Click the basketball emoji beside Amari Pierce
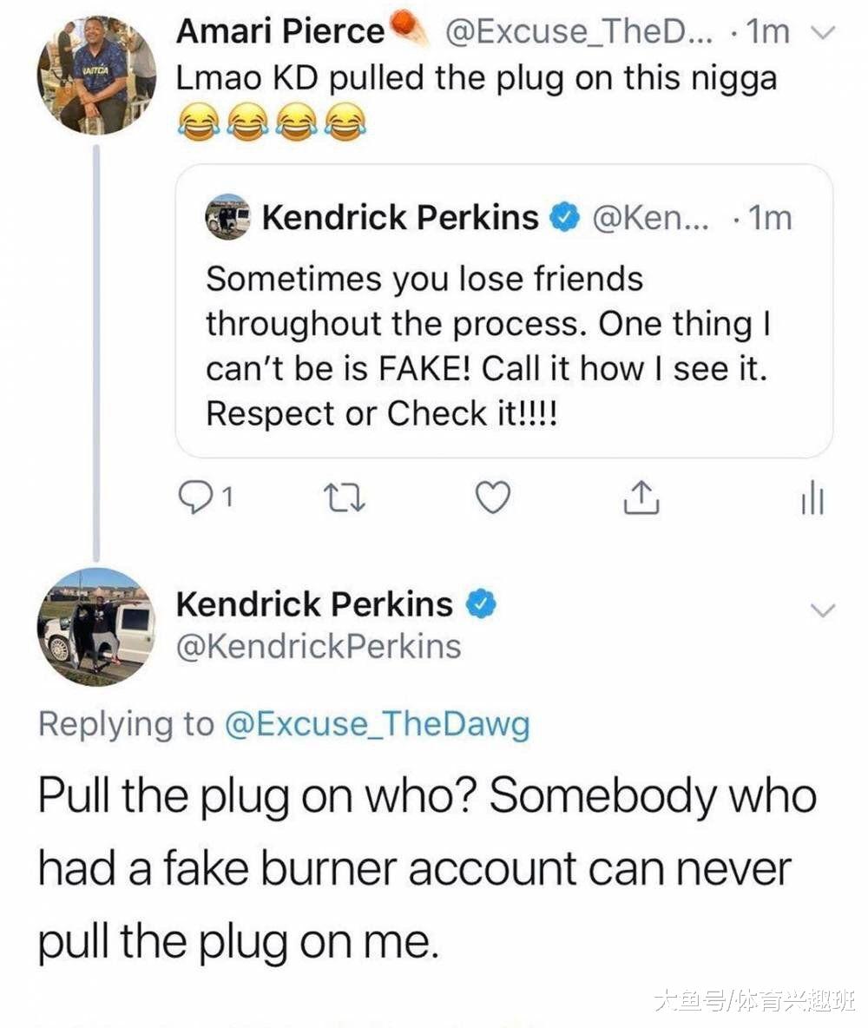Screen dimensions: 868x1028 (411, 30)
